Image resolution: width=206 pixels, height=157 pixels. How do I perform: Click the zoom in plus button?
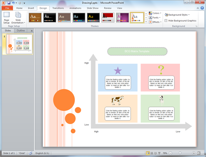point(194,153)
